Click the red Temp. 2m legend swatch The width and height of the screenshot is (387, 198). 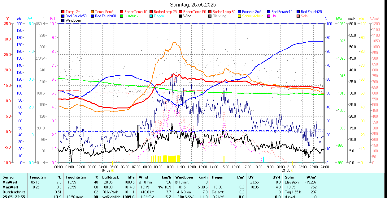[63, 12]
